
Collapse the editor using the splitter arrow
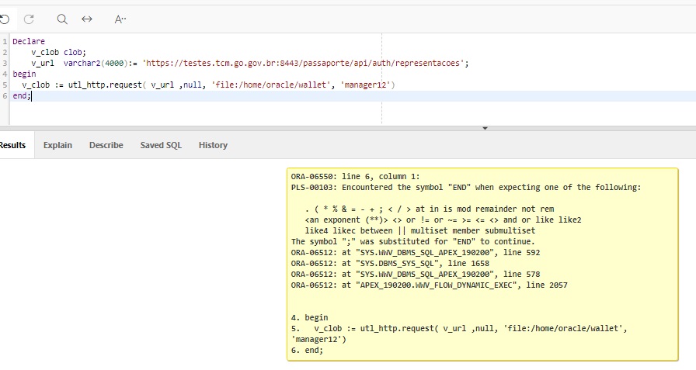pos(485,128)
